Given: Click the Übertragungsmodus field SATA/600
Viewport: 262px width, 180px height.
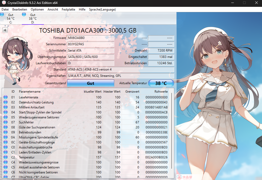Looking at the screenshot, I should (91, 57).
